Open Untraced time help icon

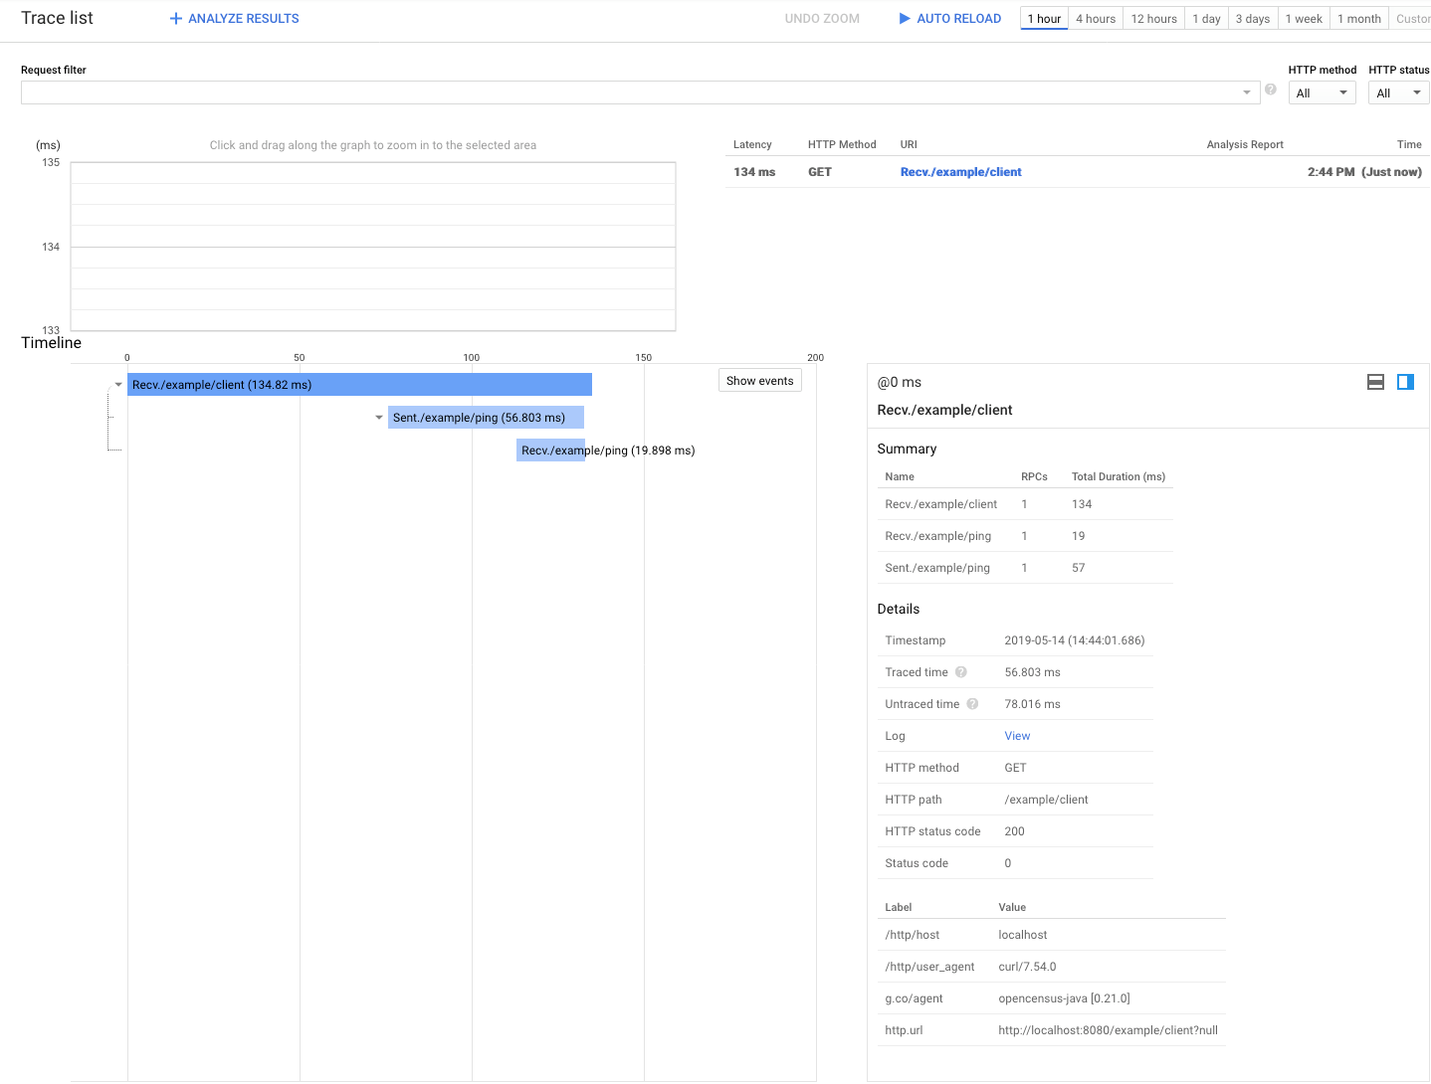(x=972, y=704)
